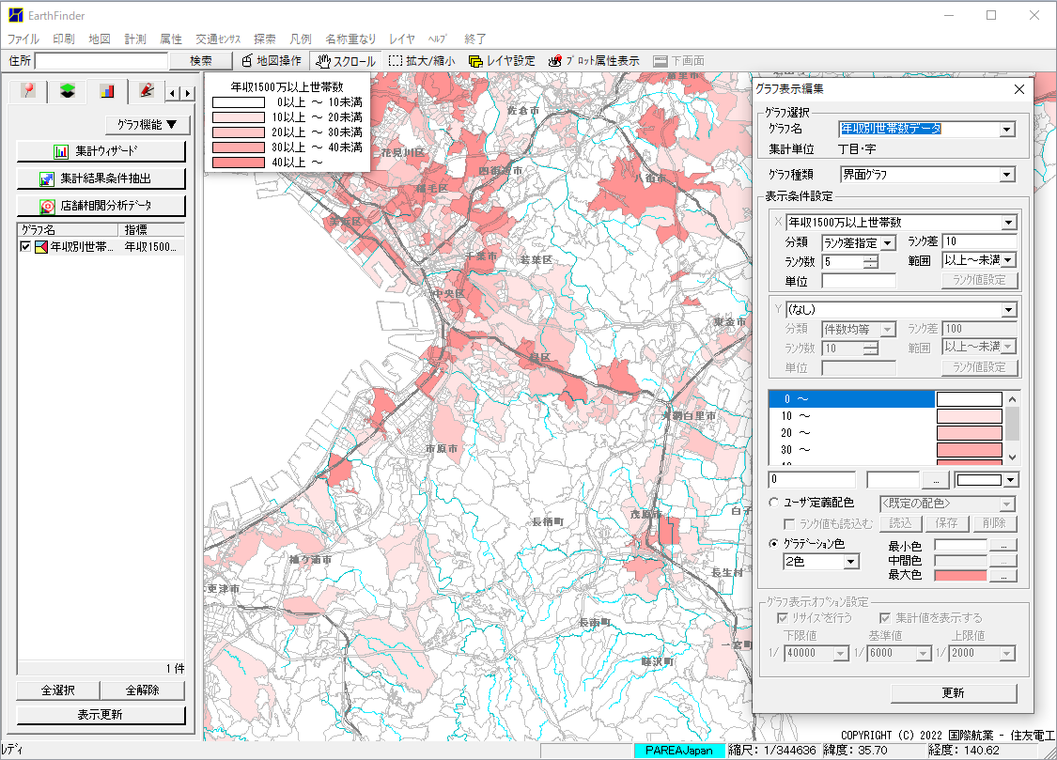
Task: Click the EarthFinder app icon in title bar
Action: click(x=16, y=15)
